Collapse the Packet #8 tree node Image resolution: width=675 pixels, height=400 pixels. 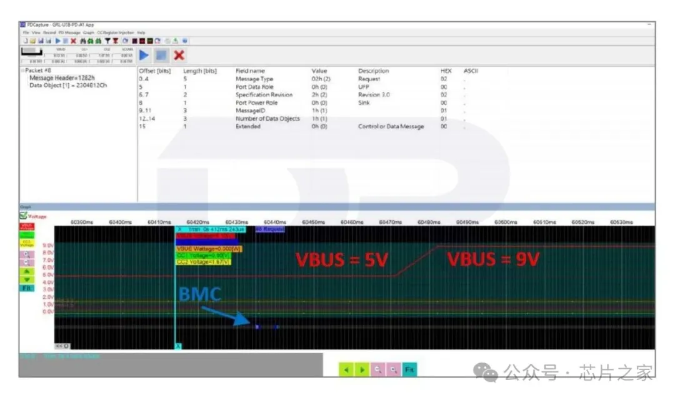tap(23, 71)
